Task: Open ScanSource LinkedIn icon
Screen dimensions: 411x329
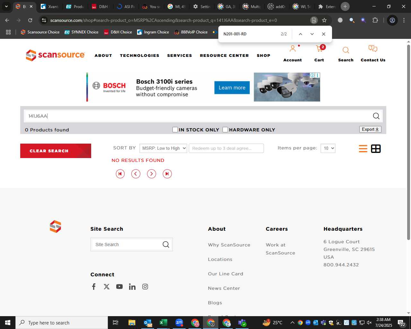Action: [x=132, y=287]
